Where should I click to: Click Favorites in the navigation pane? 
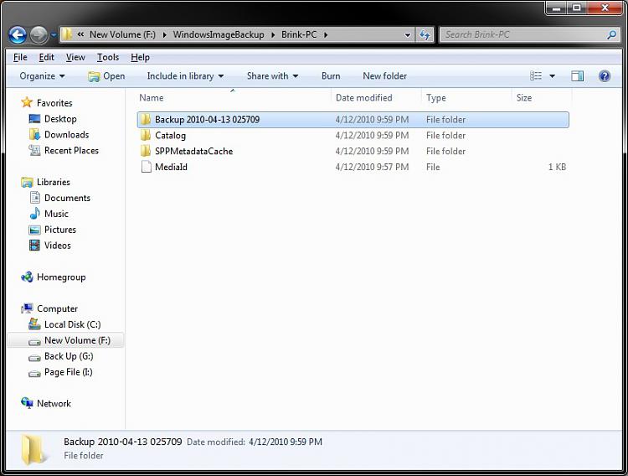pyautogui.click(x=54, y=103)
